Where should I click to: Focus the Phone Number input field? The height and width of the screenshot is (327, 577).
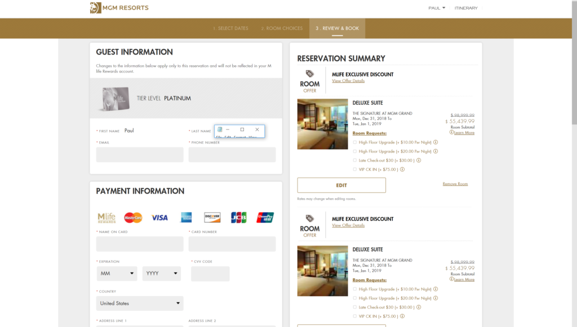tap(232, 155)
